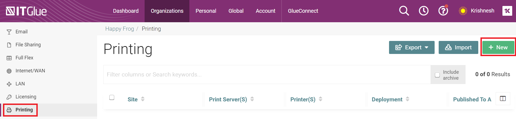This screenshot has height=119, width=516.
Task: Click the 0 of 0 Results text
Action: coord(493,74)
